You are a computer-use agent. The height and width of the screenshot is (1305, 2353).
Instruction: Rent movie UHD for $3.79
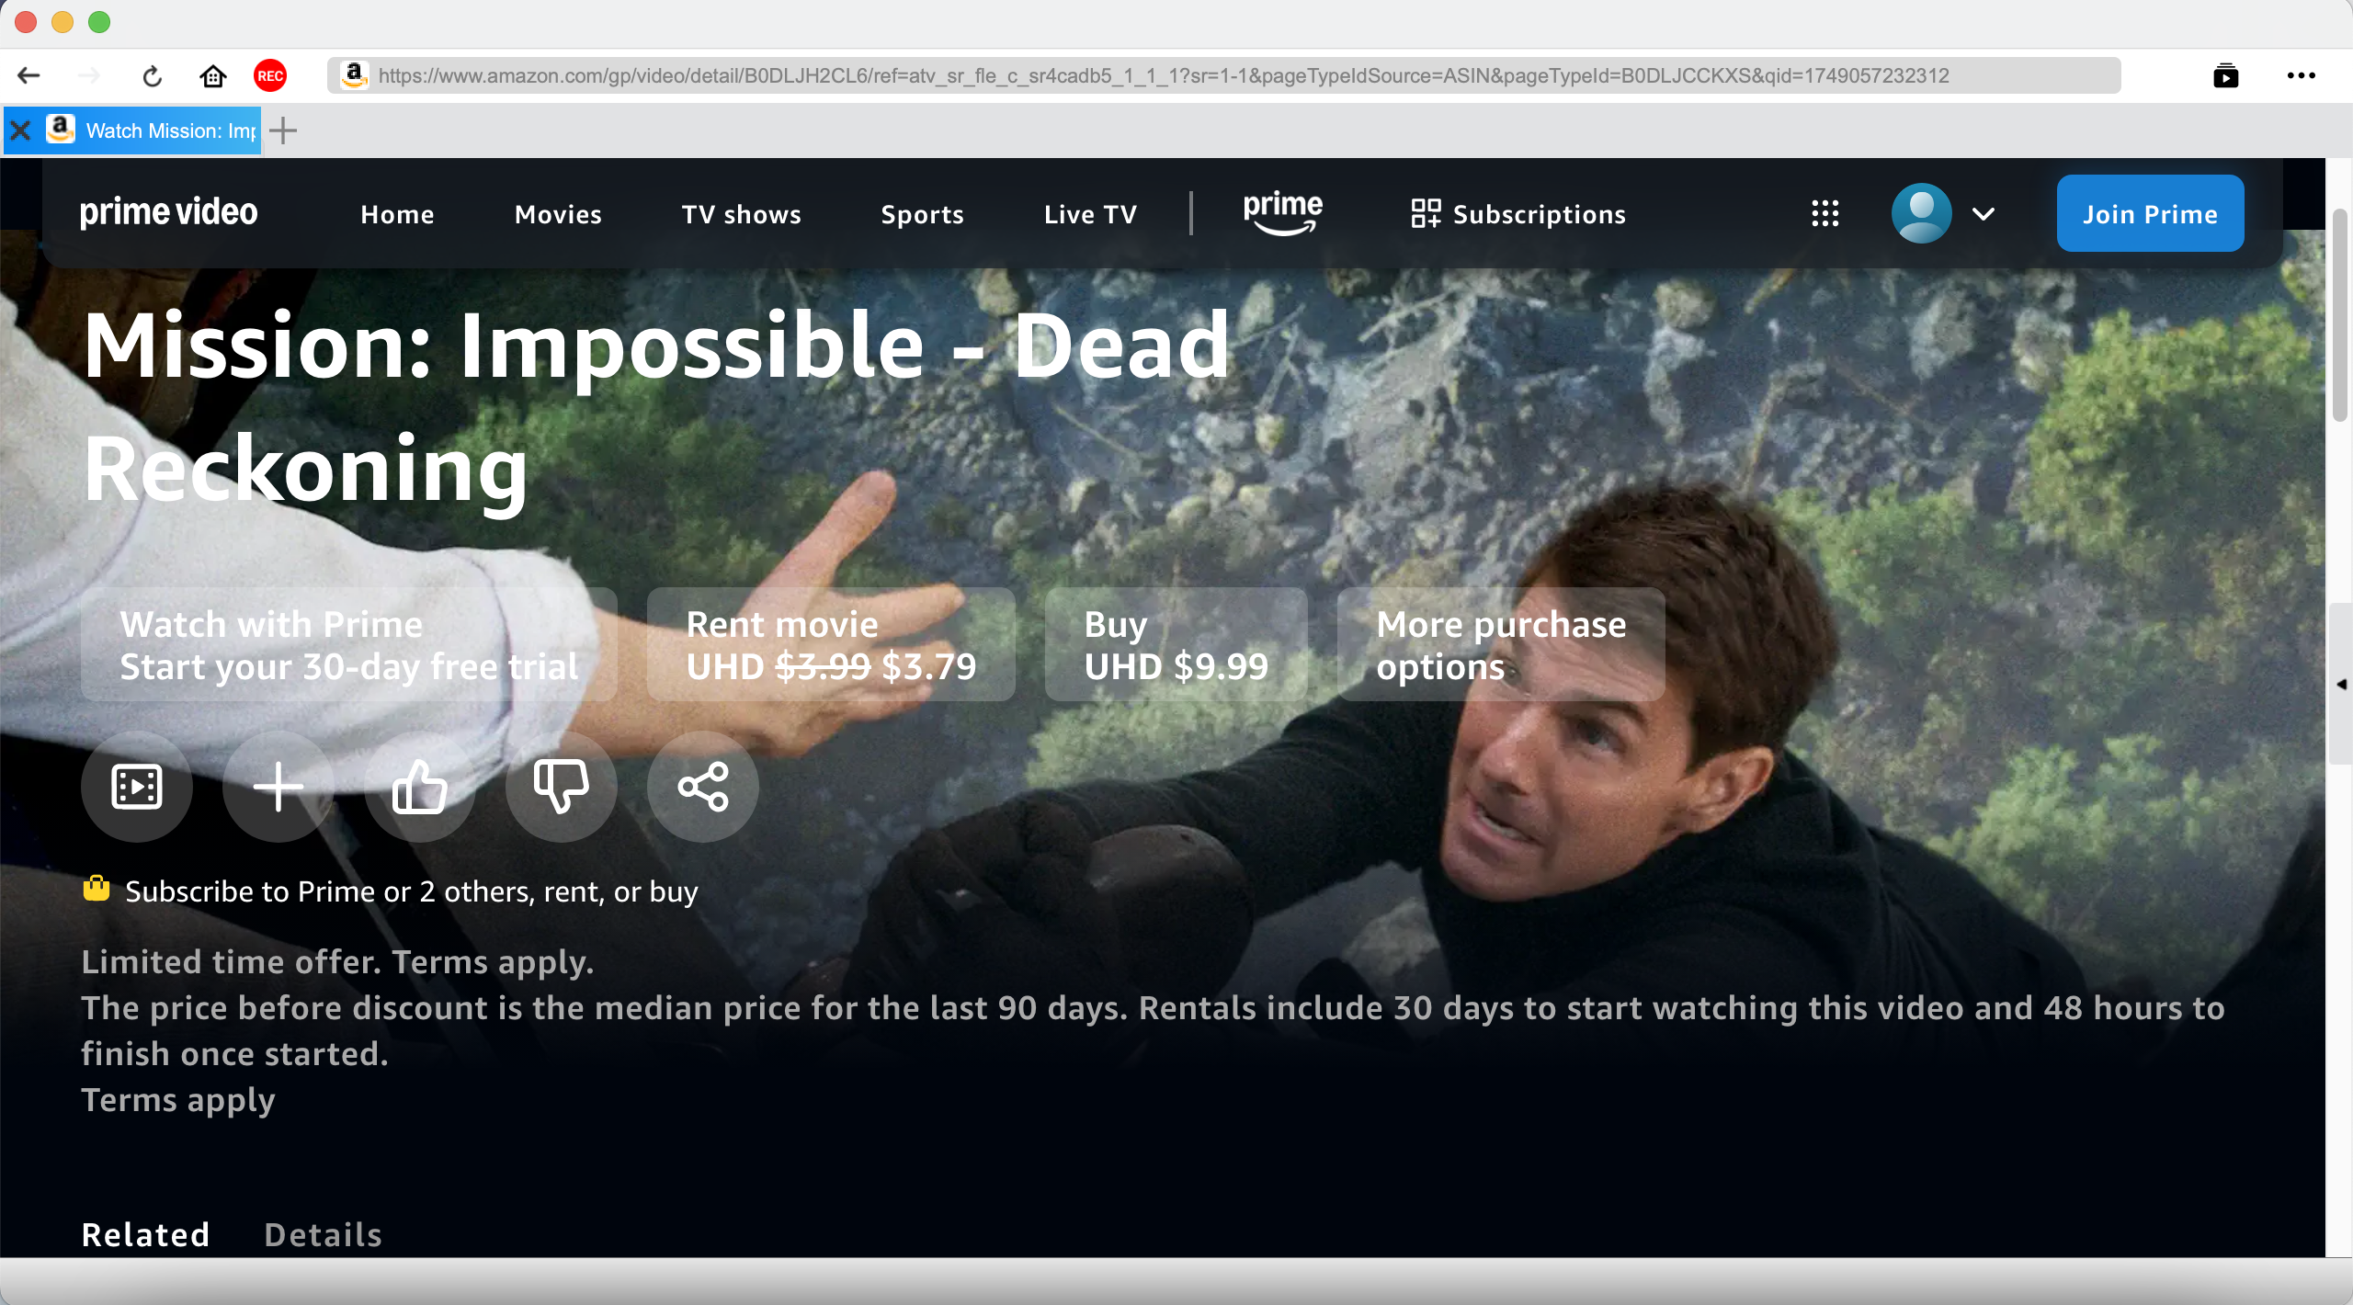click(831, 644)
